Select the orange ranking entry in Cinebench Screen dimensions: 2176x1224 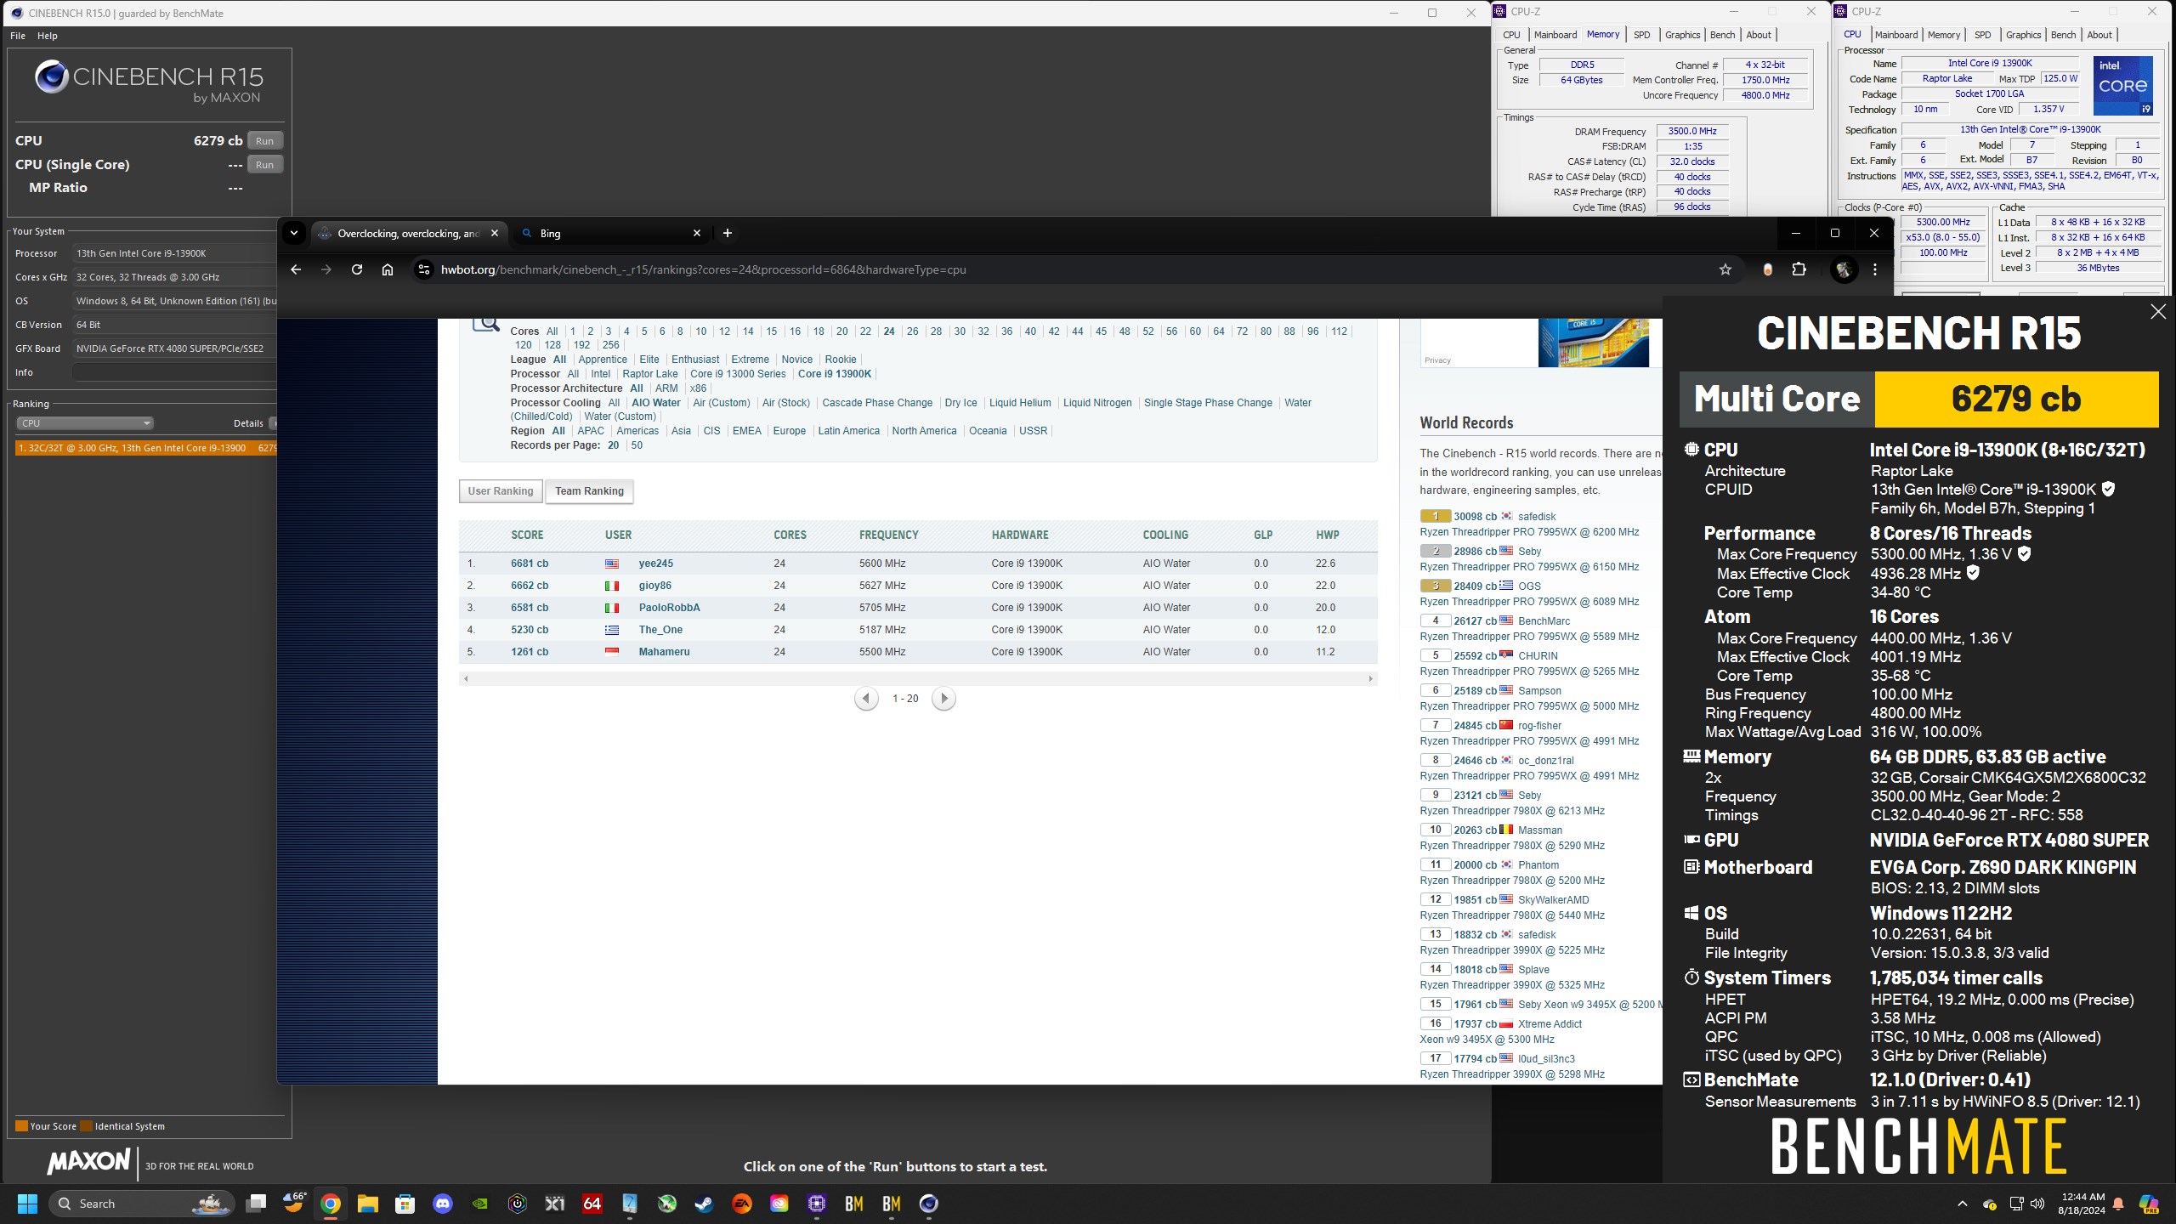coord(146,448)
